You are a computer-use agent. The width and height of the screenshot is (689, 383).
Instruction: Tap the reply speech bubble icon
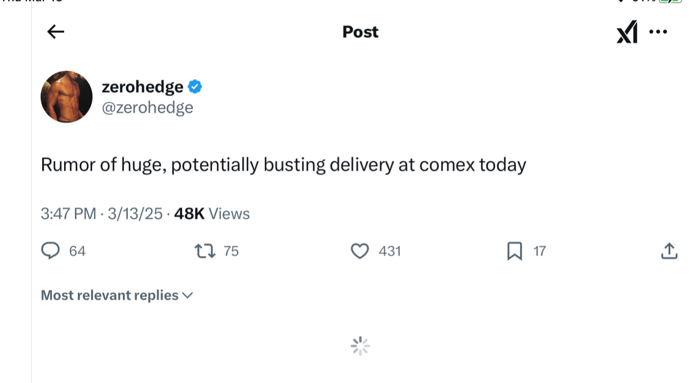tap(50, 251)
